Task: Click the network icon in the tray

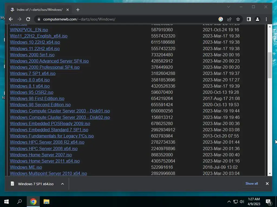Action: [236, 202]
